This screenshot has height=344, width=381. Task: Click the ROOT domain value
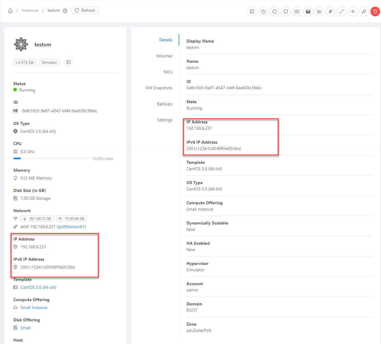tap(192, 310)
